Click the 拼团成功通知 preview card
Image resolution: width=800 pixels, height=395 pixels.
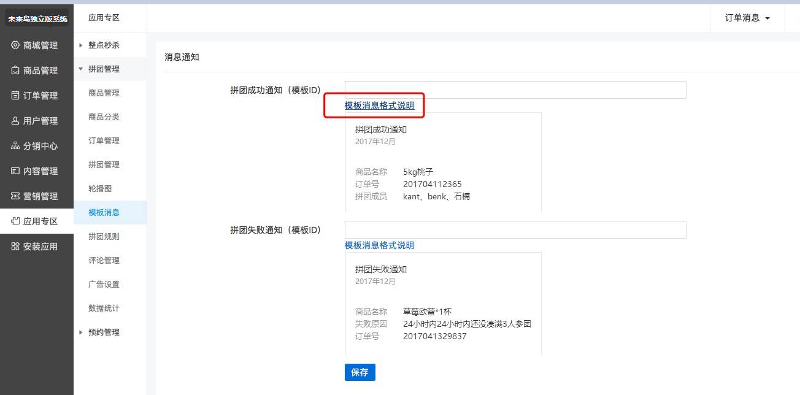click(444, 163)
